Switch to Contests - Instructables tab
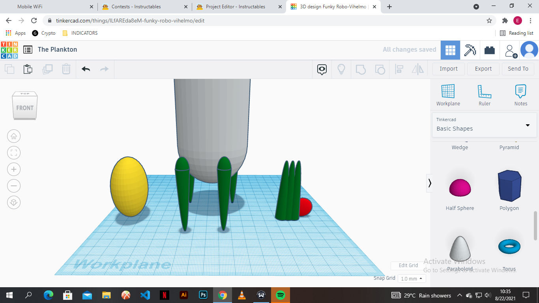The image size is (539, 303). [144, 7]
